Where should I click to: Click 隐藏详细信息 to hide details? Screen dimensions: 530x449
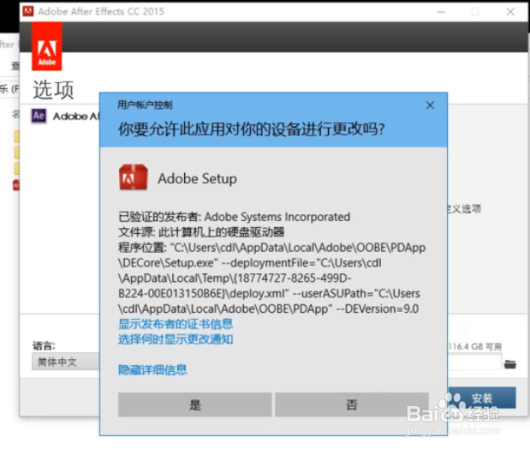152,369
